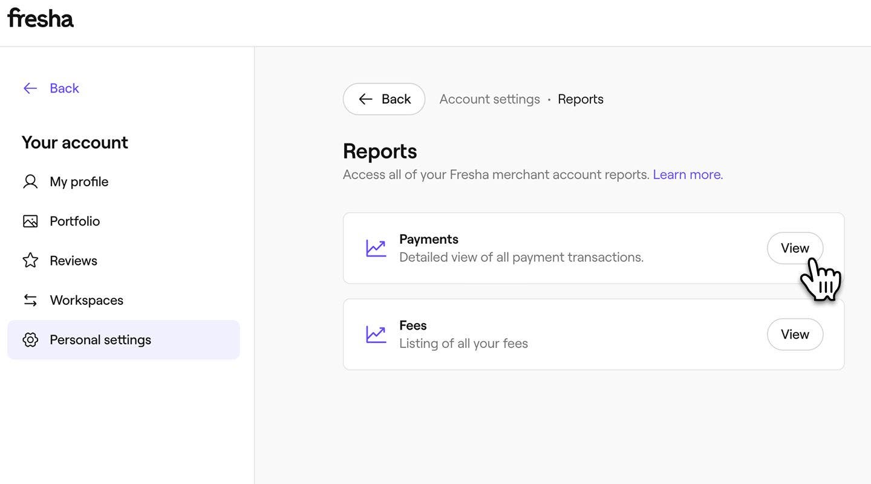Follow the Learn more link

coord(687,175)
